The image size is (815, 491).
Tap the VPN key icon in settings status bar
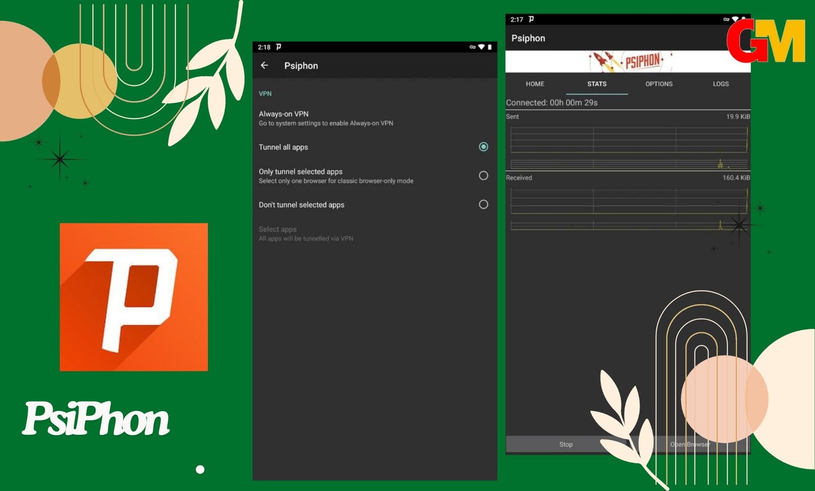point(472,47)
